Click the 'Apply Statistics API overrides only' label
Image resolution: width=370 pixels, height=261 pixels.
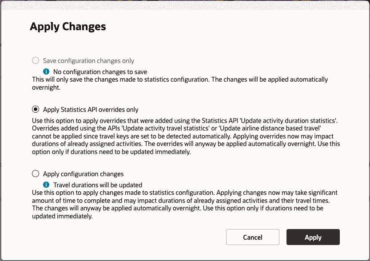tap(91, 109)
